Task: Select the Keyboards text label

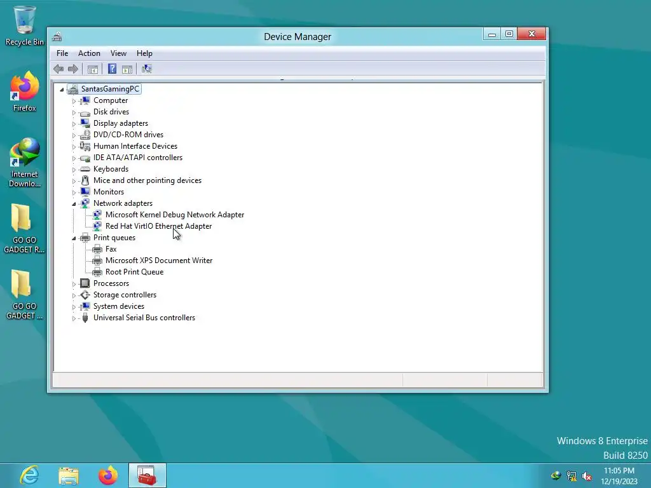Action: [x=111, y=169]
